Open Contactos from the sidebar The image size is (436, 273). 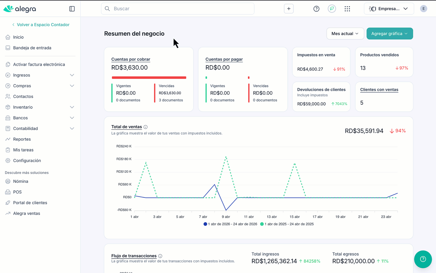pyautogui.click(x=23, y=97)
